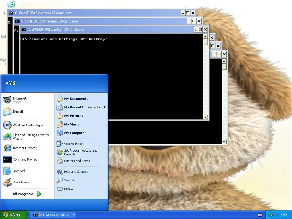292x219 pixels.
Task: Click the VM2 user name header
Action: pyautogui.click(x=11, y=83)
